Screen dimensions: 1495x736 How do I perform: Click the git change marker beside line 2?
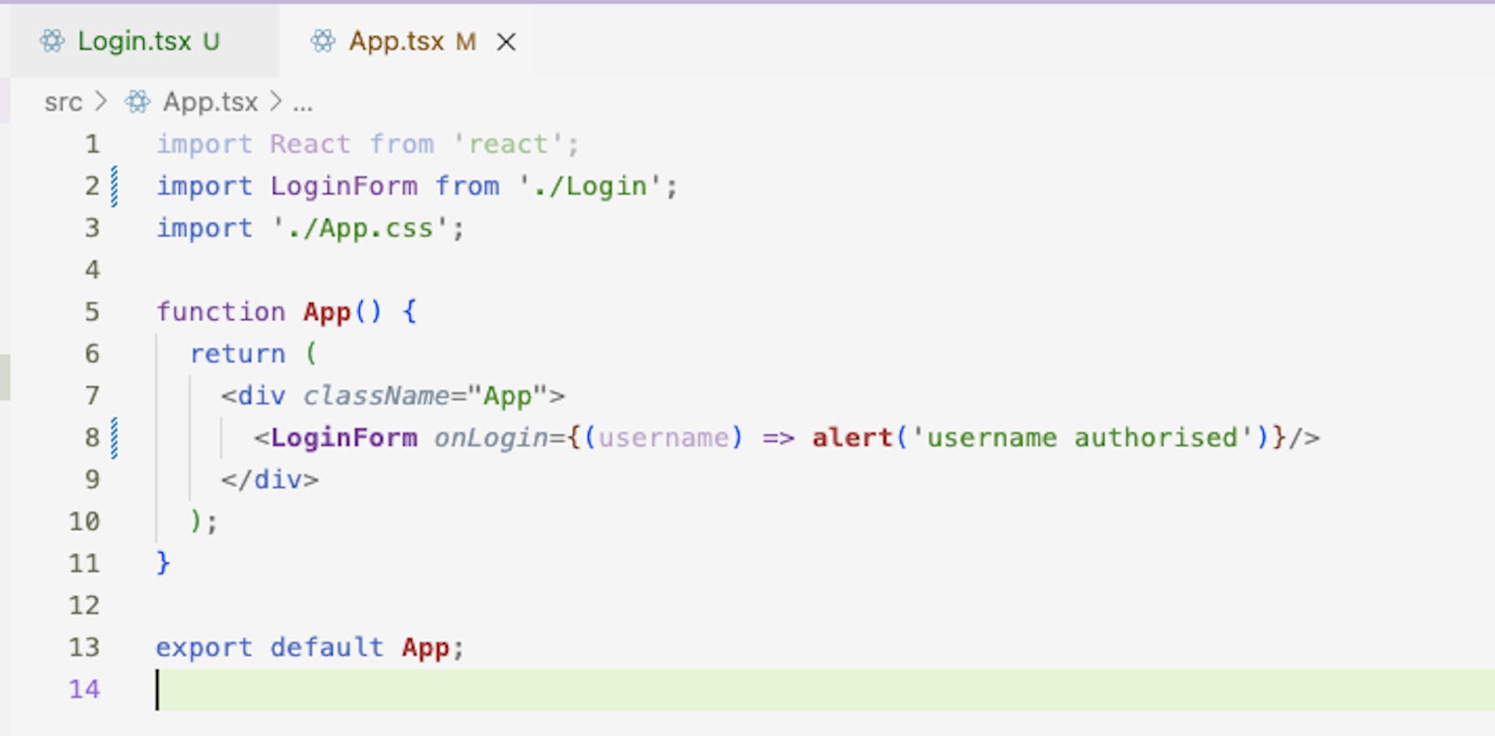[114, 186]
